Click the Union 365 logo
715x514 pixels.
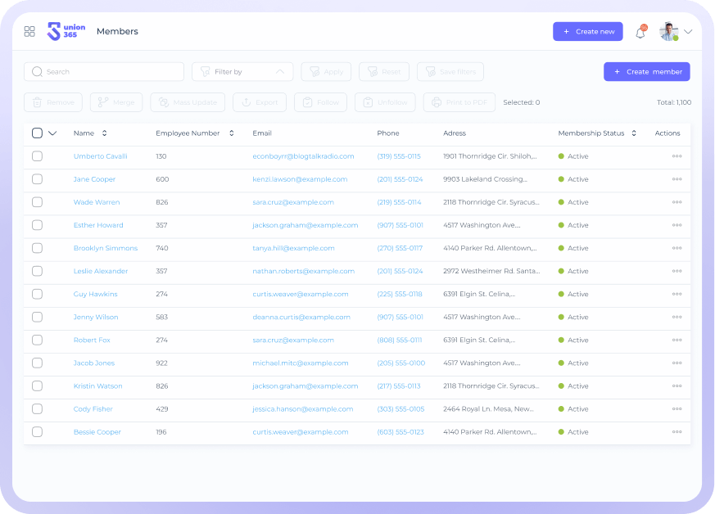[66, 32]
